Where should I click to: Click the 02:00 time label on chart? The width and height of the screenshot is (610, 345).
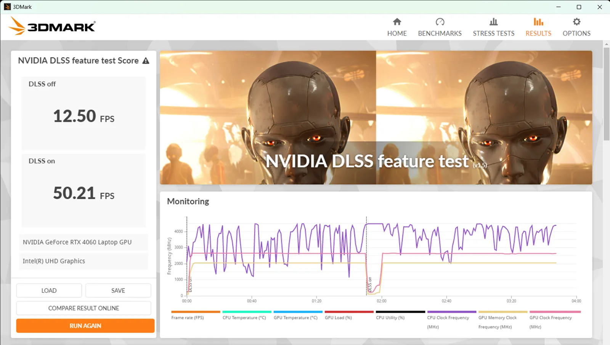click(382, 301)
